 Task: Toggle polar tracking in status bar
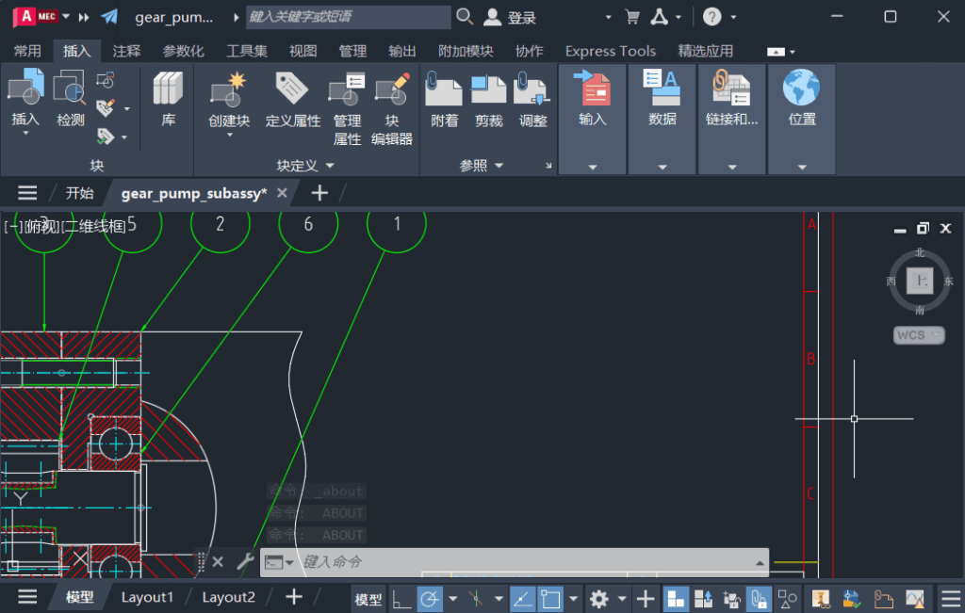430,598
